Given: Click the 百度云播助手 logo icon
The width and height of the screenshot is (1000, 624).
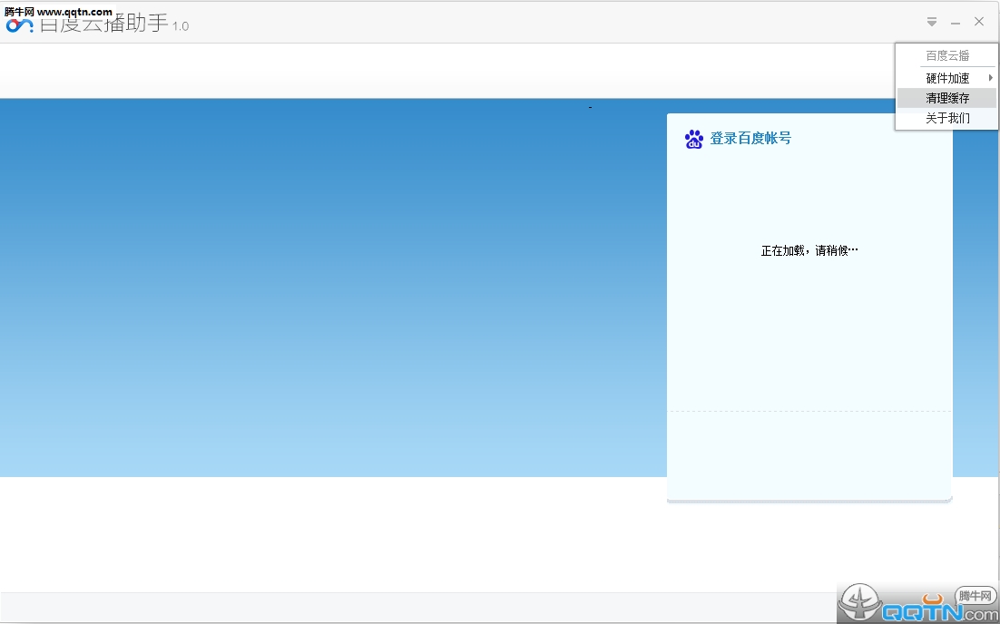Looking at the screenshot, I should point(19,25).
